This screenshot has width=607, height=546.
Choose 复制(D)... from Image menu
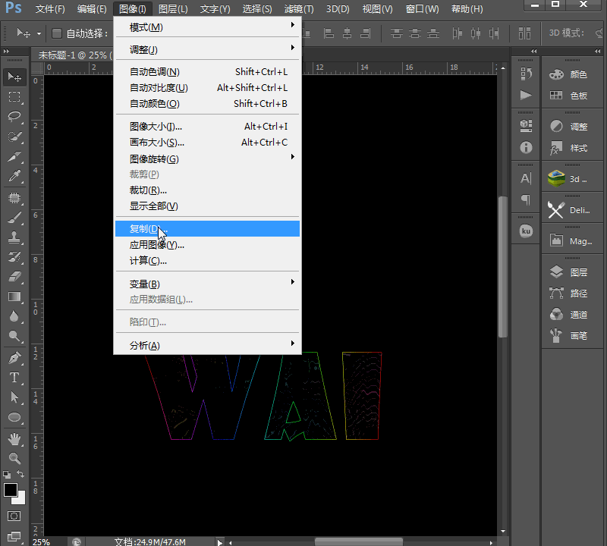pos(207,229)
